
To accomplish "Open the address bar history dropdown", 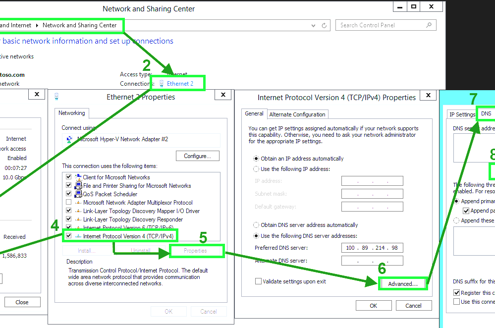I will 313,25.
